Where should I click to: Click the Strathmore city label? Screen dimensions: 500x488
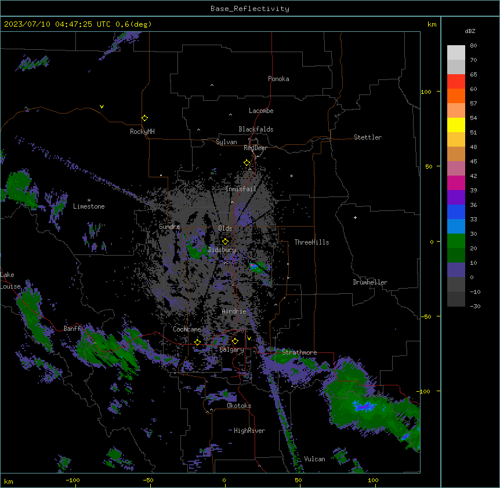pos(299,352)
